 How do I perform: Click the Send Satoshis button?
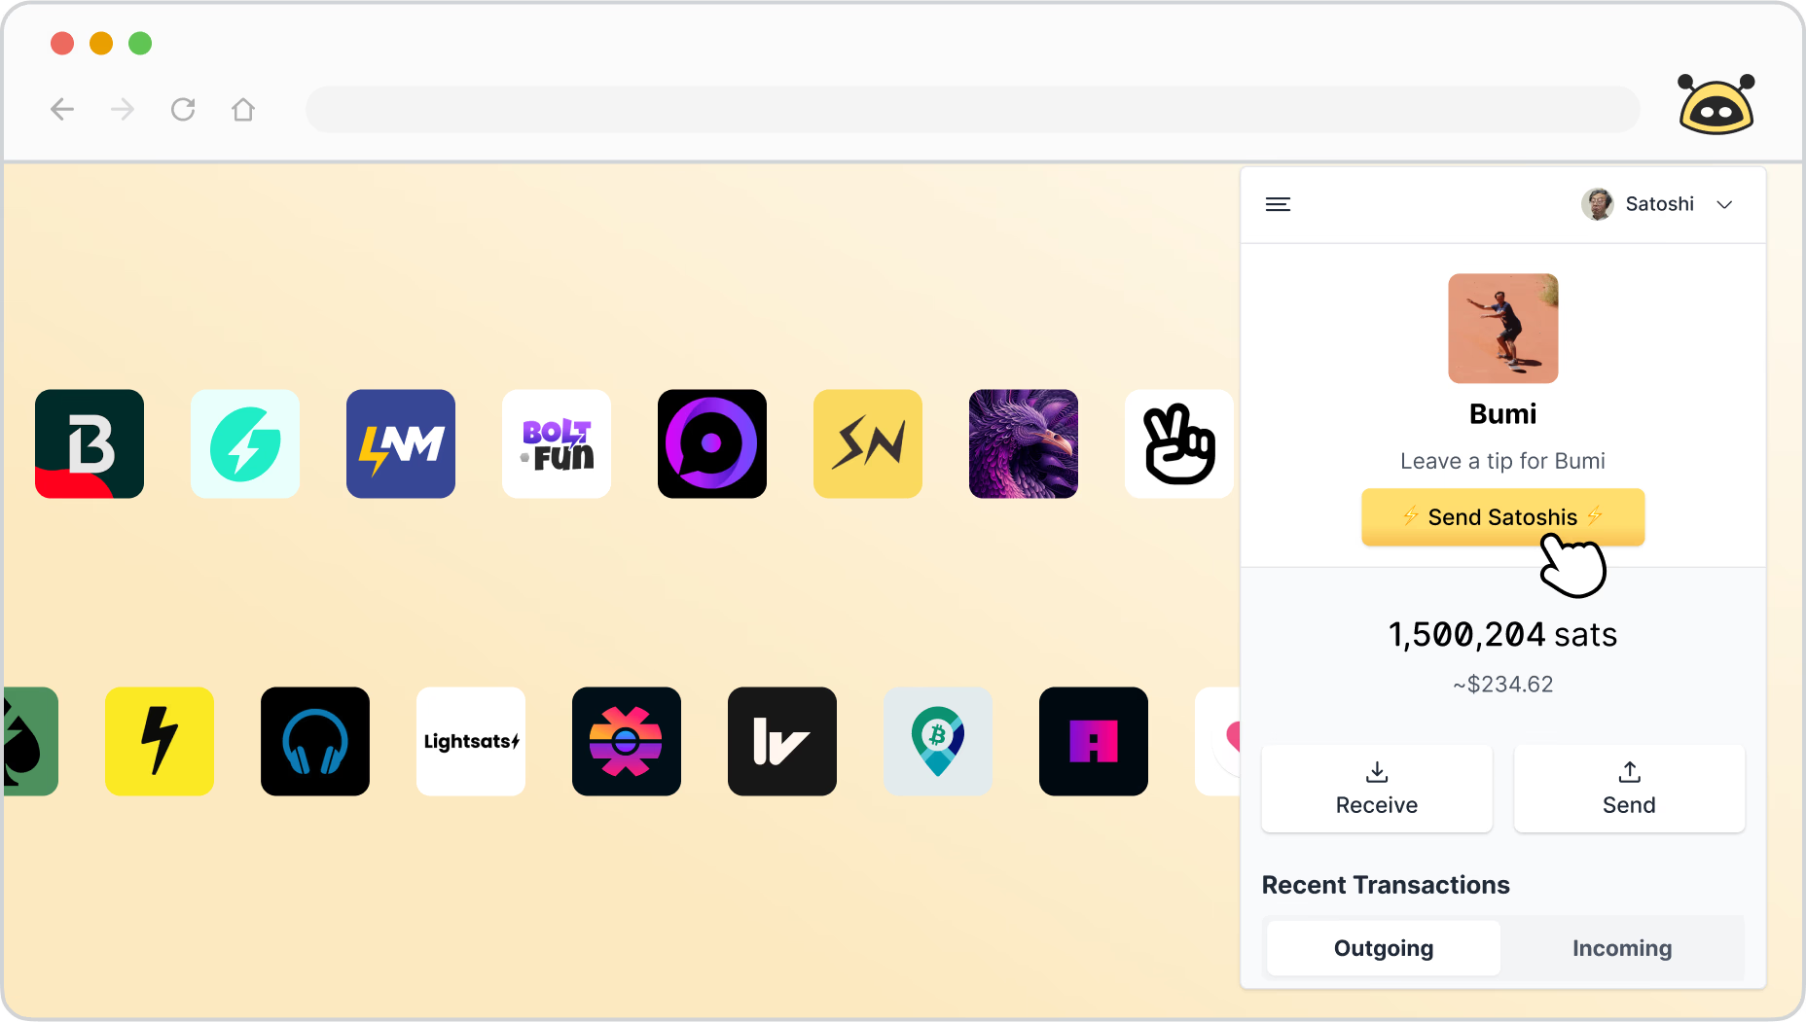coord(1502,517)
